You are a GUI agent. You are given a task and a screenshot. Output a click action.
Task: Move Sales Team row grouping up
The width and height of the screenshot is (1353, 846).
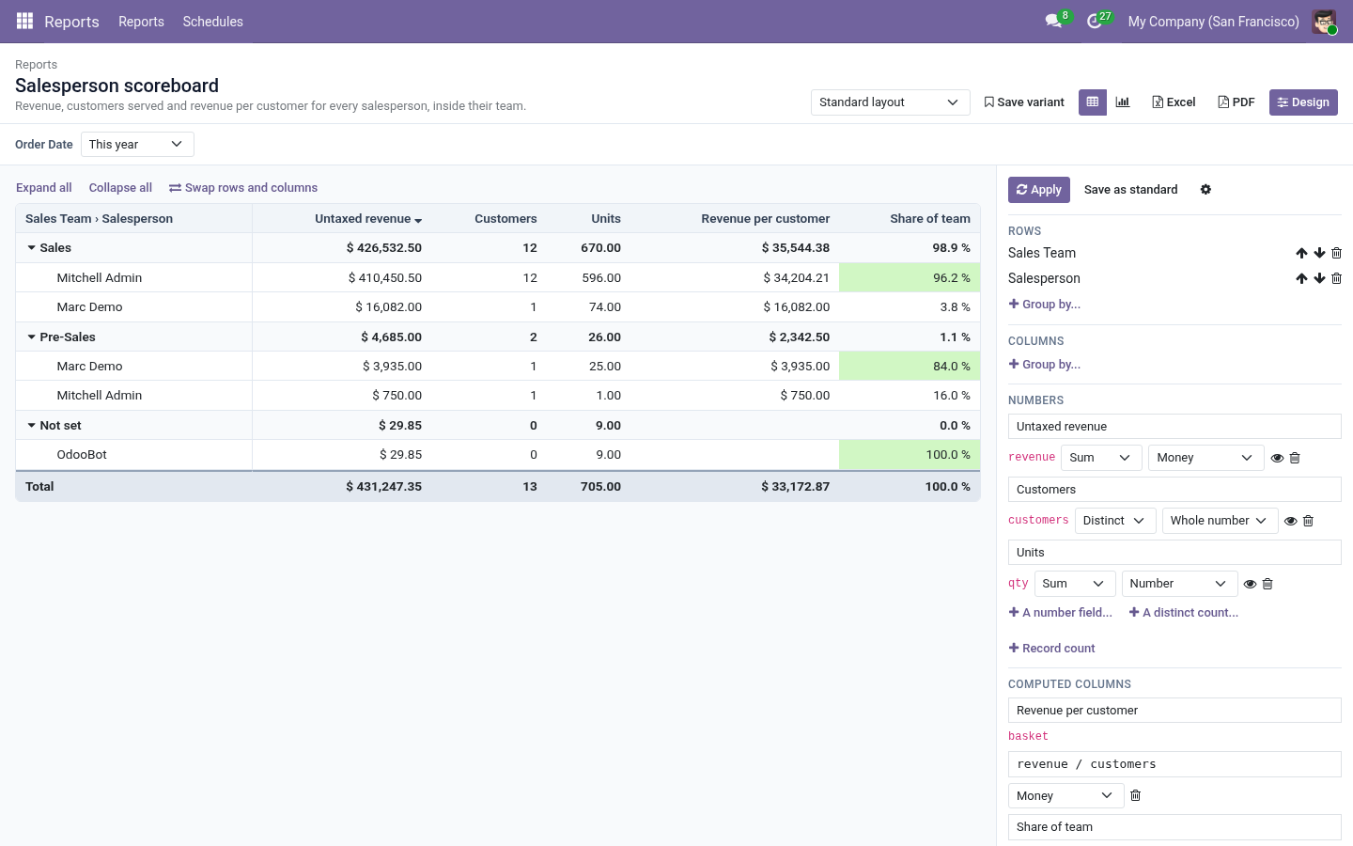click(1301, 253)
